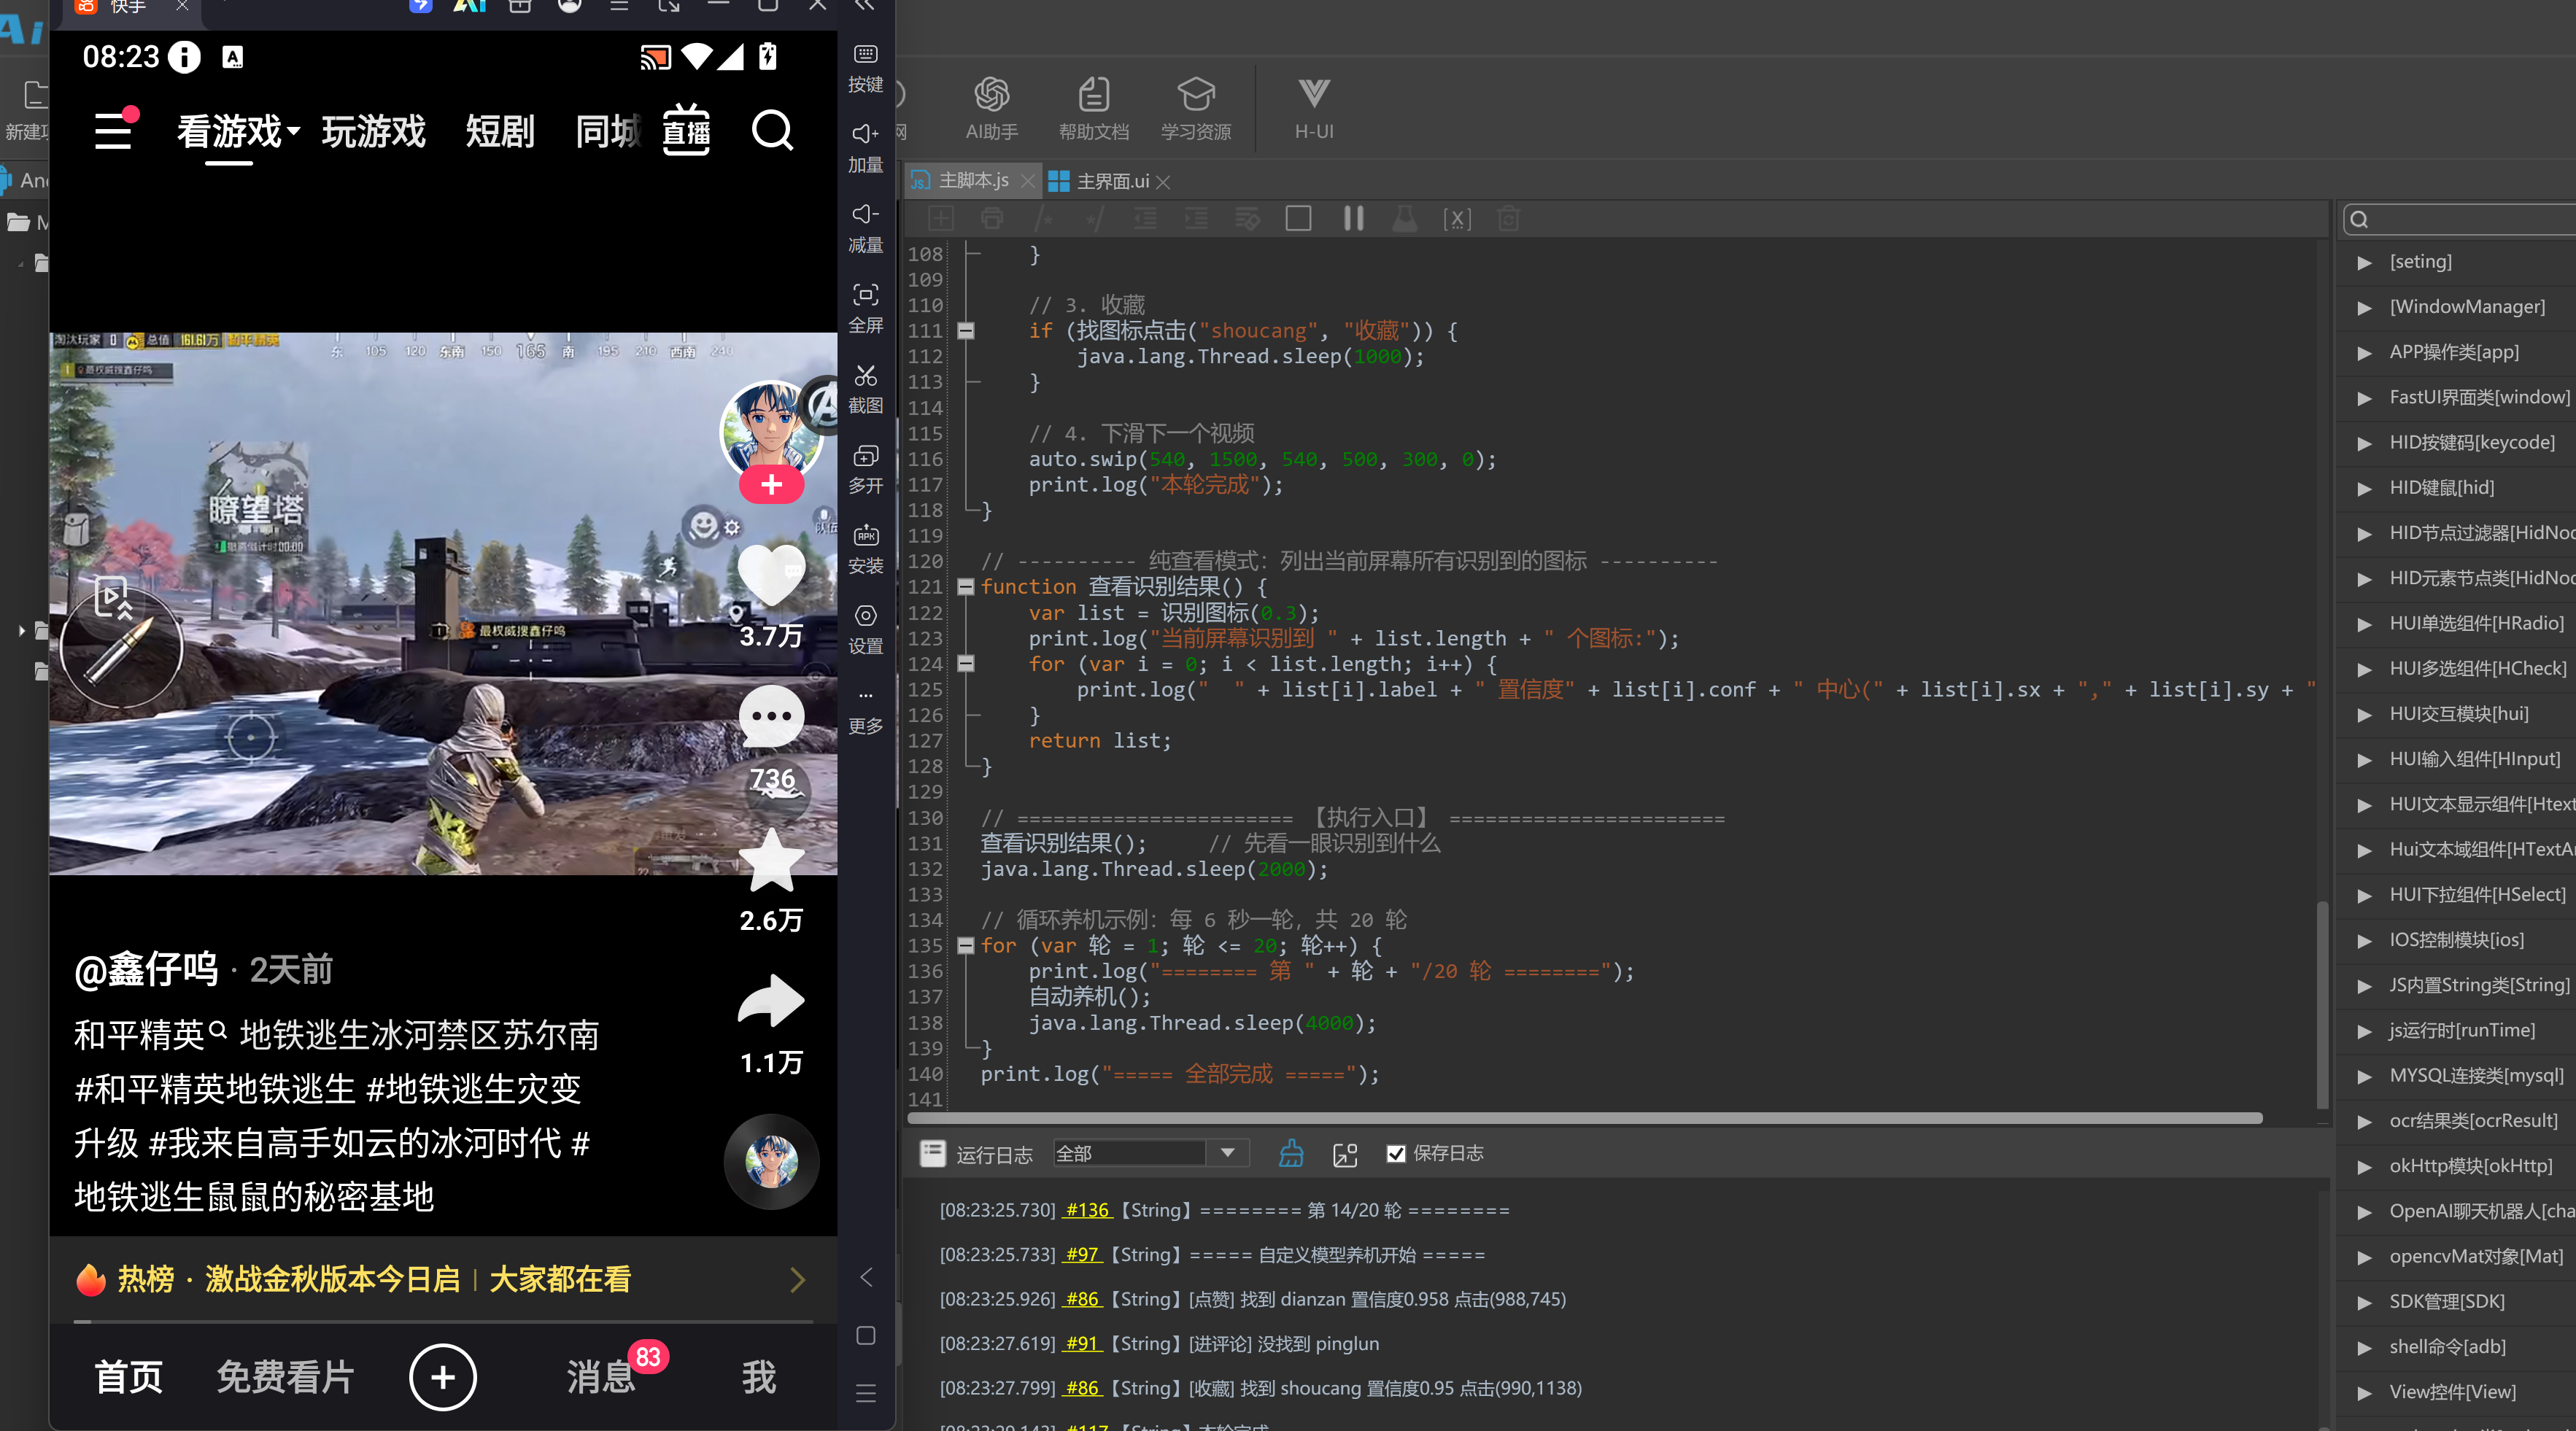Viewport: 2576px width, 1431px height.
Task: Click the 加量 volume up icon
Action: pyautogui.click(x=865, y=148)
